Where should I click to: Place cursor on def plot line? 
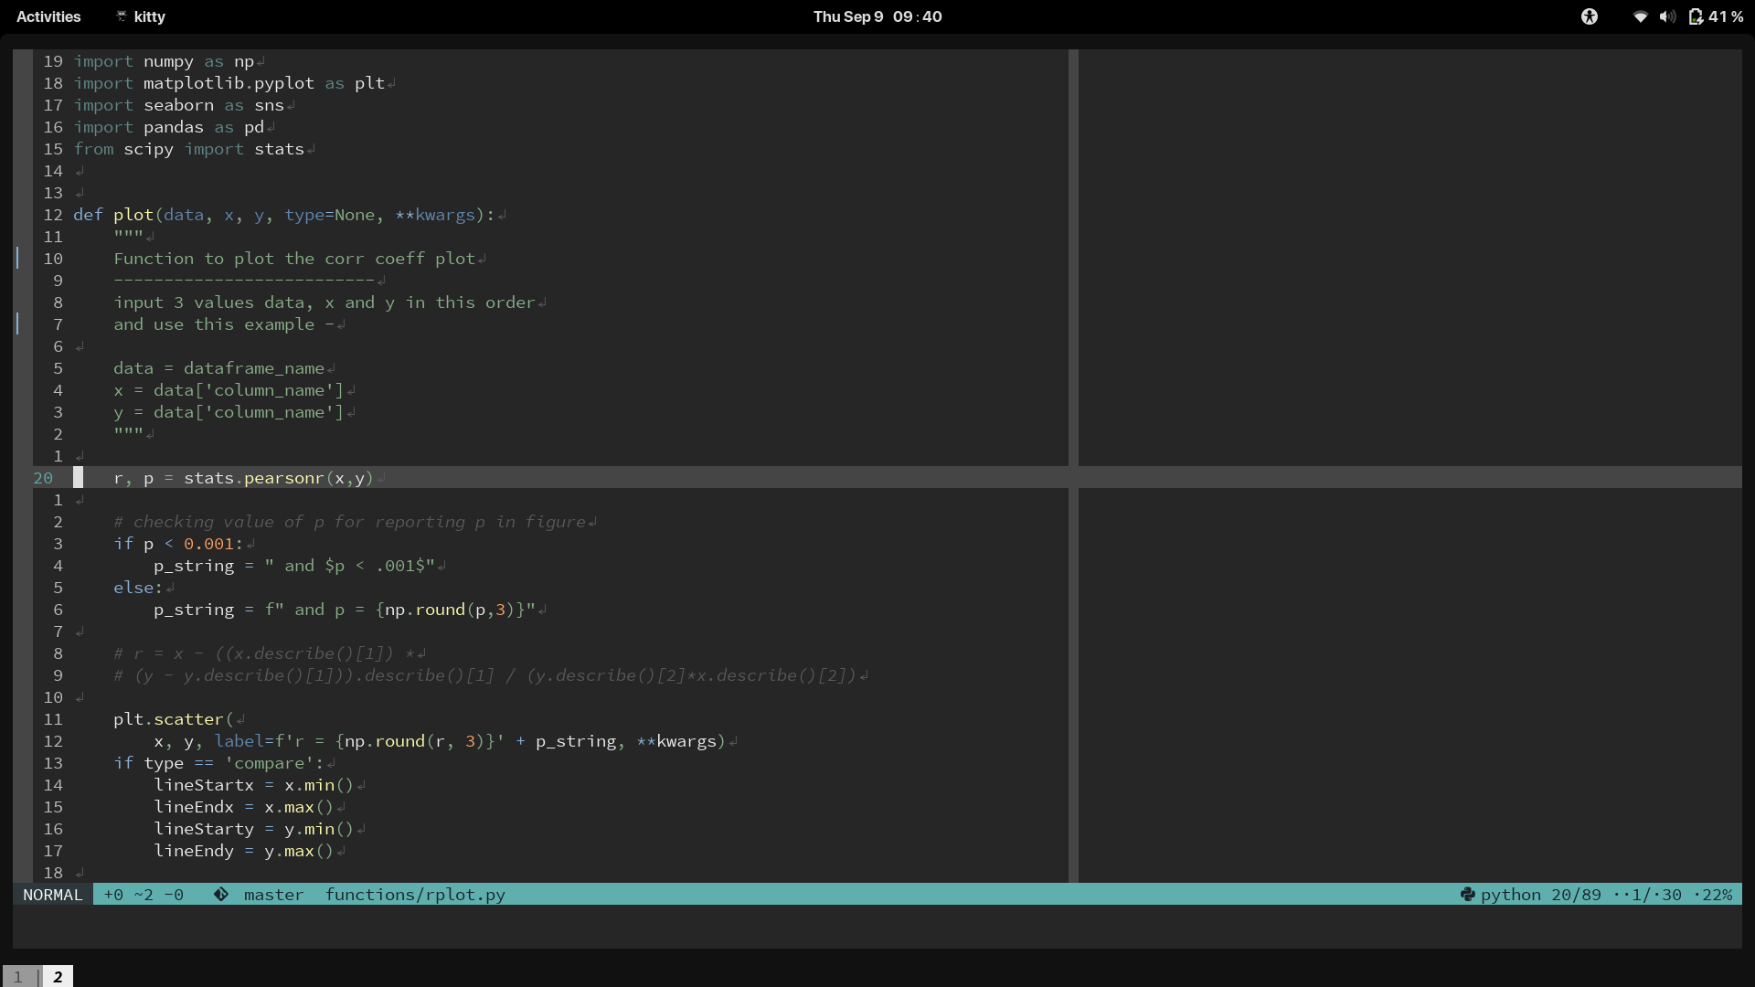point(283,215)
